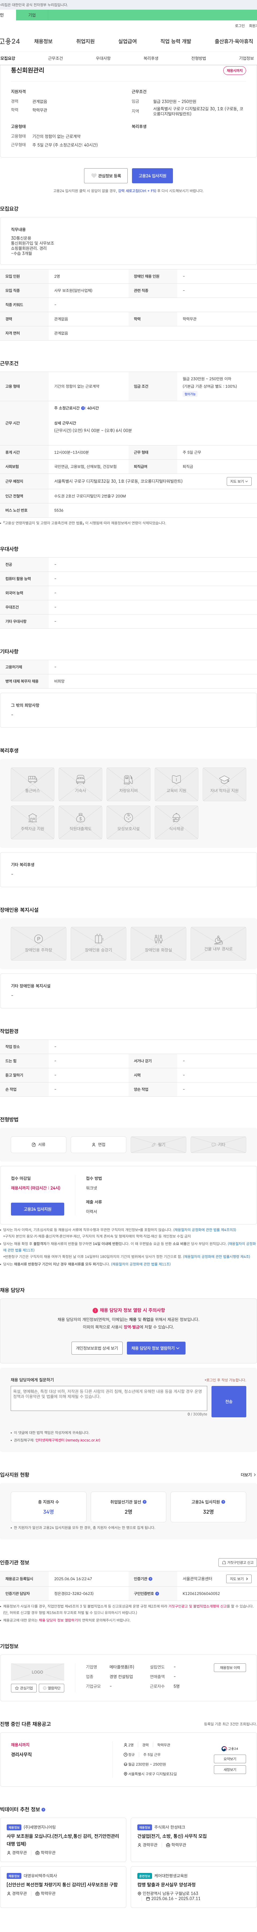The image size is (257, 1932).
Task: Open the 직업 능력 개발 menu
Action: 175,41
